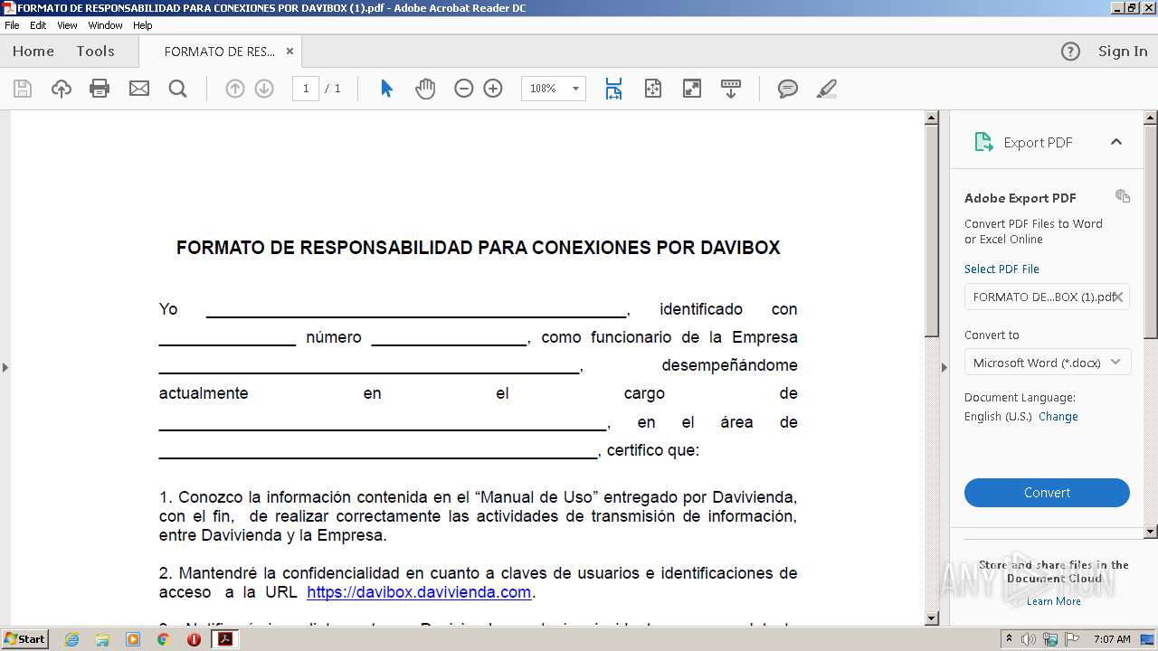Open the Windows Start button
Viewport: 1158px width, 651px height.
(24, 638)
